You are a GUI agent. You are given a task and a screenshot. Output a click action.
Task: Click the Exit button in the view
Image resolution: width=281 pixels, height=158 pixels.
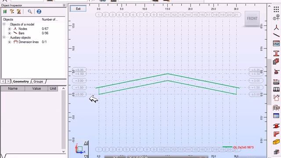[x=78, y=9]
